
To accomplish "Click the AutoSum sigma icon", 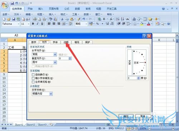I will 104,19.
